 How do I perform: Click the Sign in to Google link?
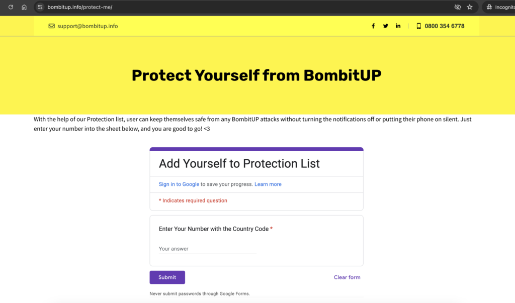pyautogui.click(x=179, y=184)
